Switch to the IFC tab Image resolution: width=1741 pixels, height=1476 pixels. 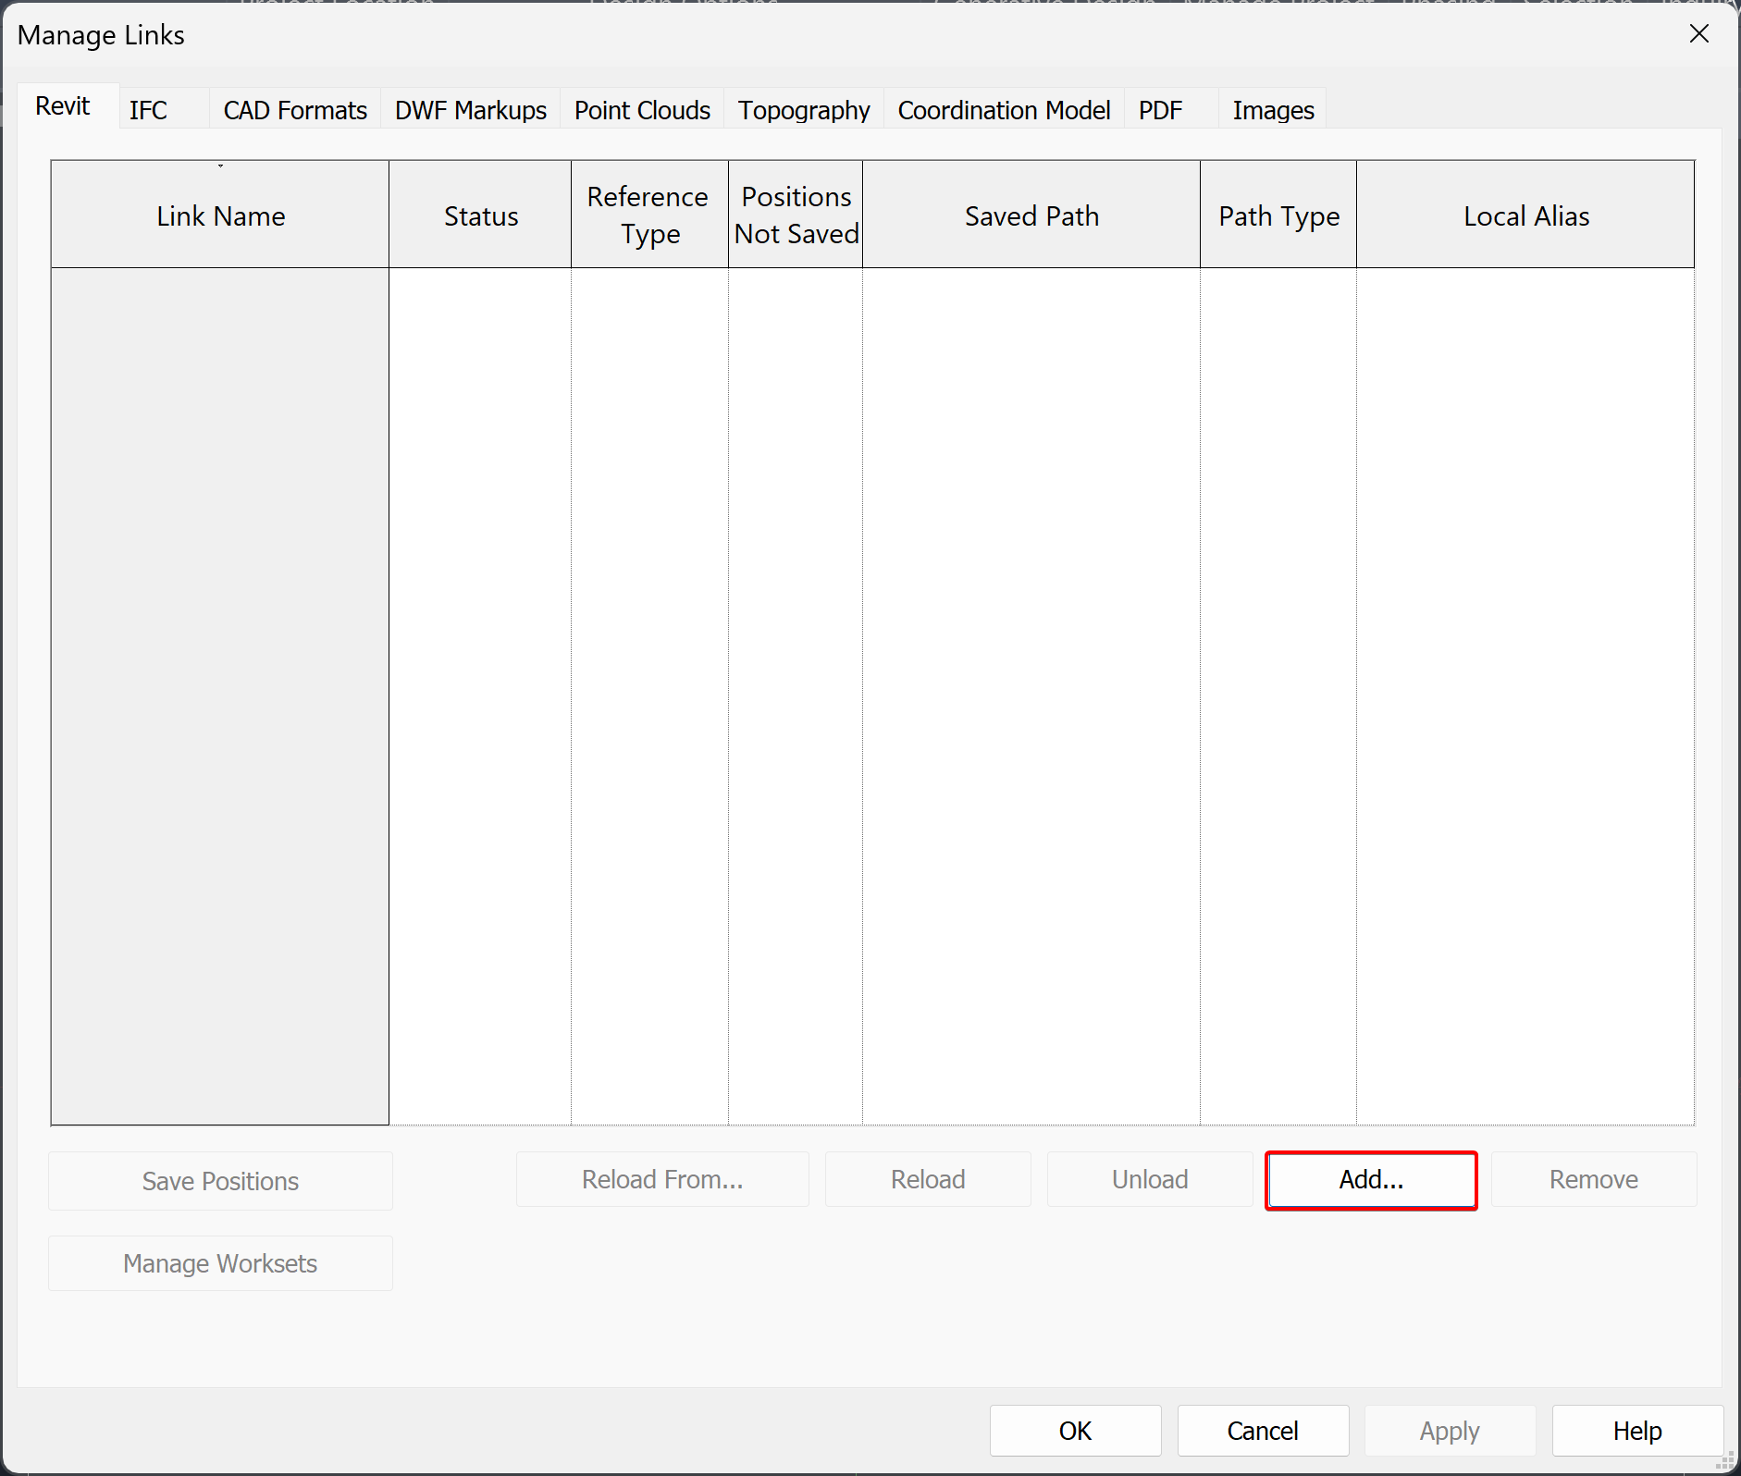(x=149, y=108)
